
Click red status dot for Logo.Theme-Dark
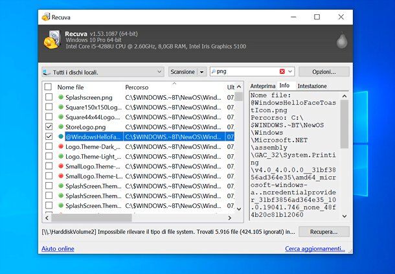(61, 146)
